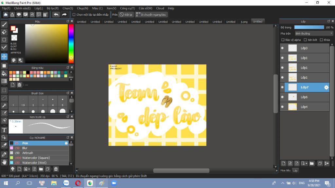Open settings gear for layer Lớp7

(326, 87)
